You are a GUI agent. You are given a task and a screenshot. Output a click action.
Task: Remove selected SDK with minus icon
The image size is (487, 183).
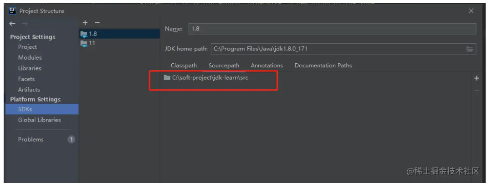[97, 23]
